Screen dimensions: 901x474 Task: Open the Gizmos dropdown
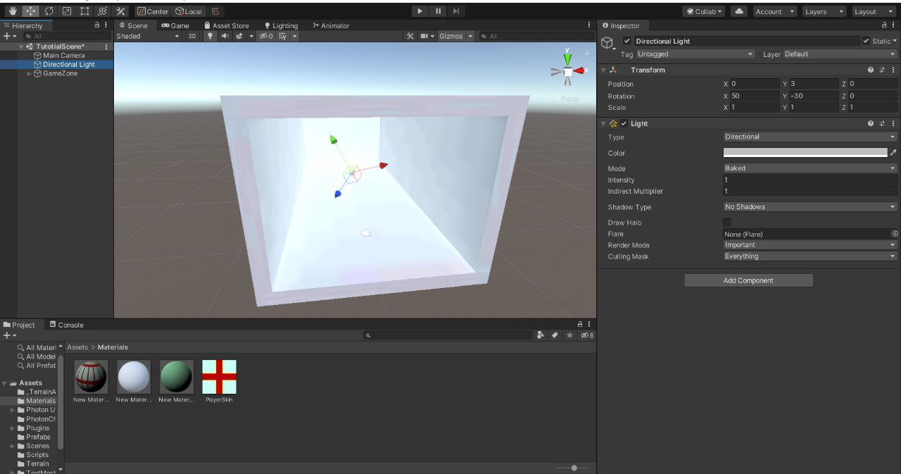point(455,36)
